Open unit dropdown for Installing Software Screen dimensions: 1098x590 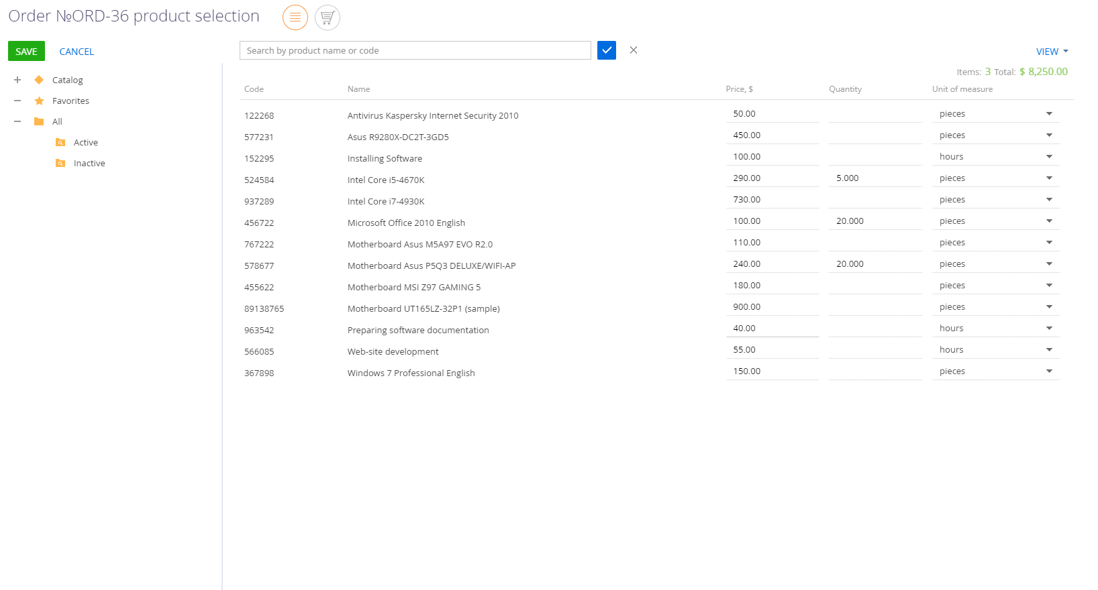coord(1049,157)
